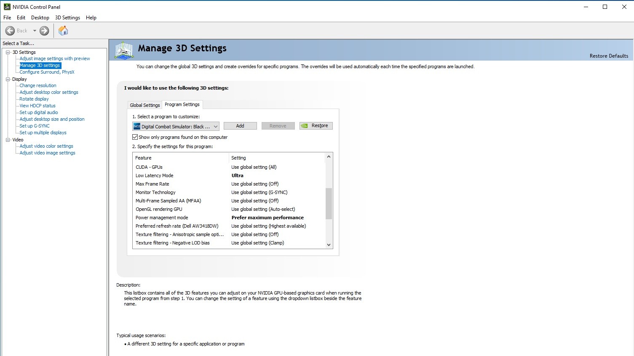Open the Desktop menu
Screen dimensions: 634x356
(x=40, y=18)
